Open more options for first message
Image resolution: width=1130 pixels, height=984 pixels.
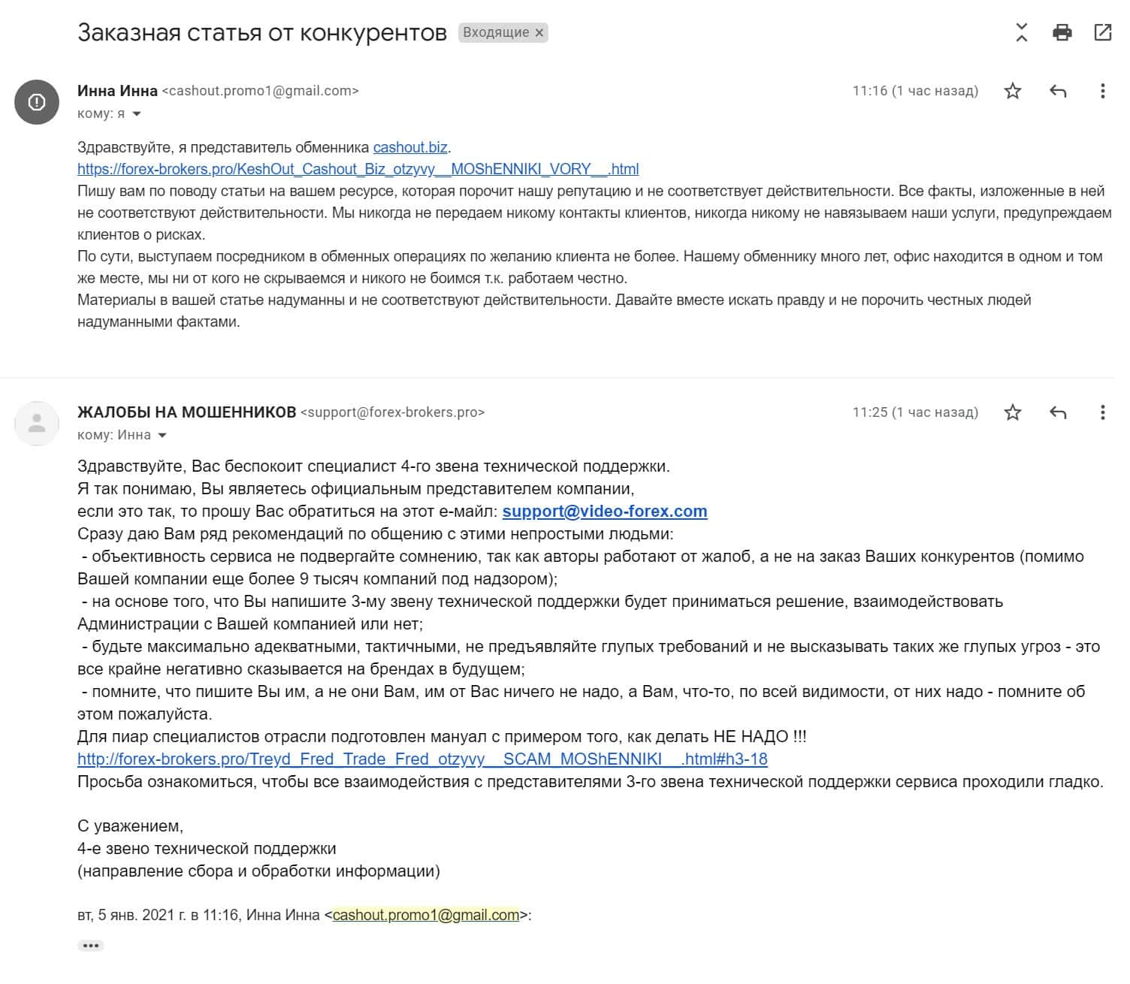click(x=1102, y=92)
